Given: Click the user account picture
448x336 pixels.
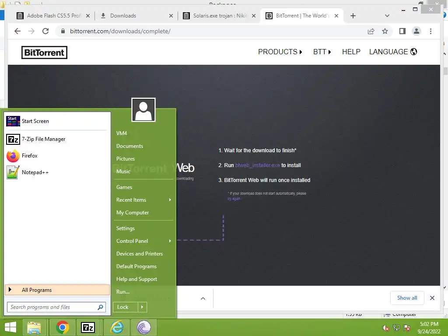Looking at the screenshot, I should 143,110.
